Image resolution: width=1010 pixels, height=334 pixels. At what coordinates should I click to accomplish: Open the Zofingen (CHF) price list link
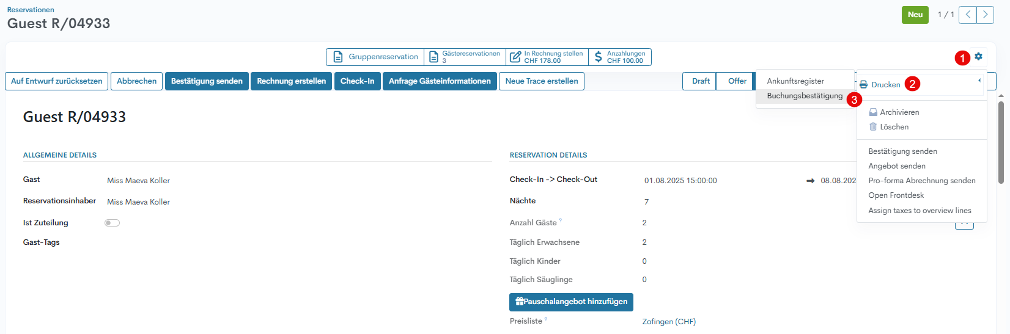(x=668, y=322)
